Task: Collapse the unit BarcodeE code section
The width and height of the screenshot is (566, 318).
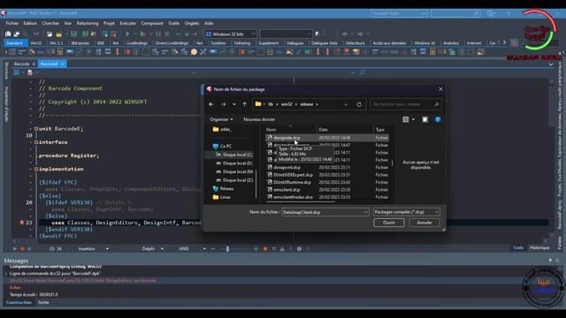Action: (x=36, y=129)
